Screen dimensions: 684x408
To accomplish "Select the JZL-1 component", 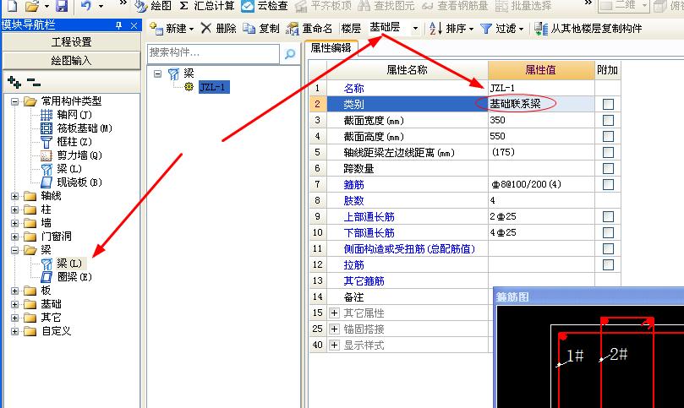I will point(214,87).
